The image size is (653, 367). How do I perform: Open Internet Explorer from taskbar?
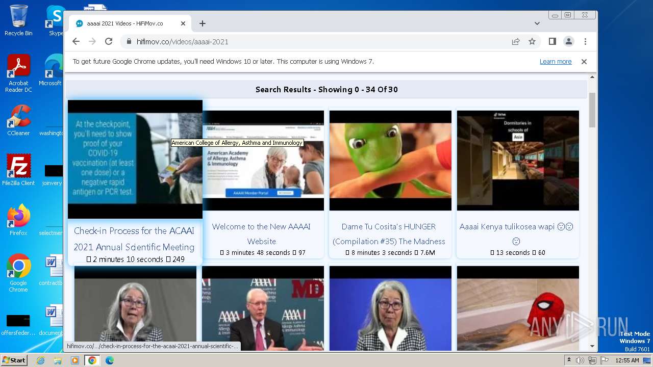[40, 360]
